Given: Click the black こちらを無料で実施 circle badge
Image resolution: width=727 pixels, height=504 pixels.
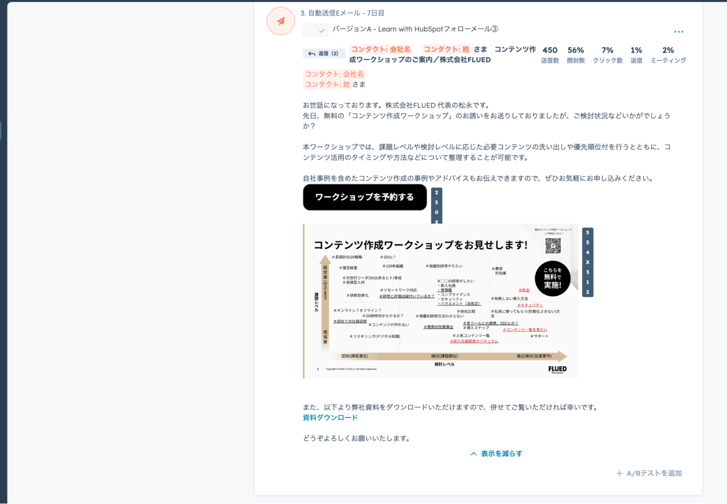Looking at the screenshot, I should pos(552,278).
